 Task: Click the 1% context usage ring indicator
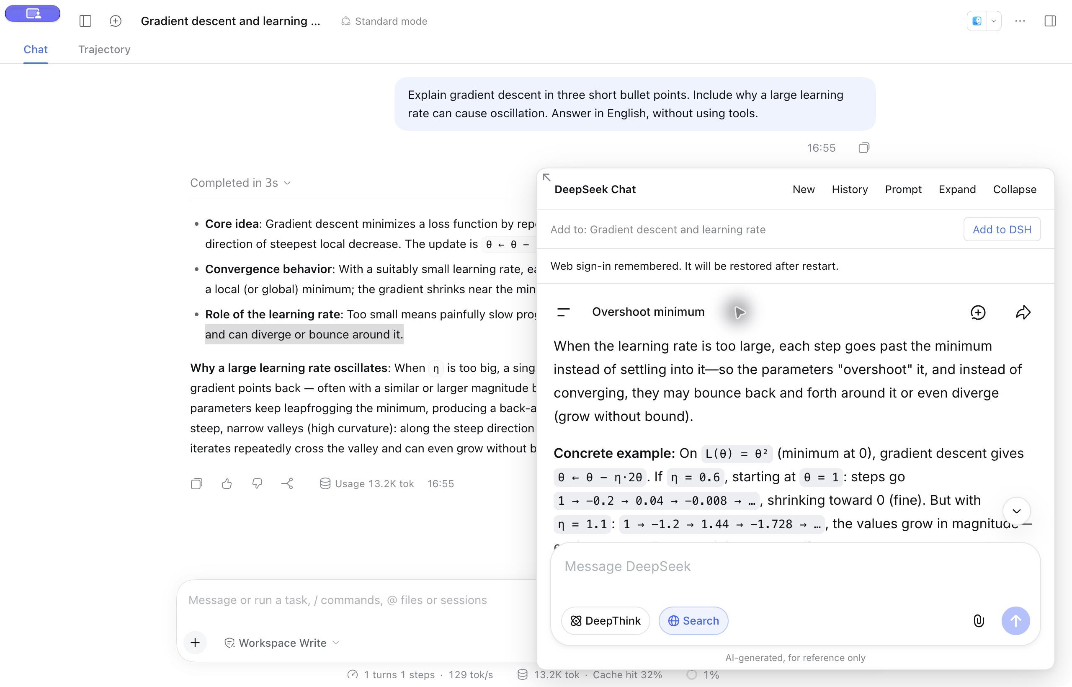pyautogui.click(x=703, y=675)
